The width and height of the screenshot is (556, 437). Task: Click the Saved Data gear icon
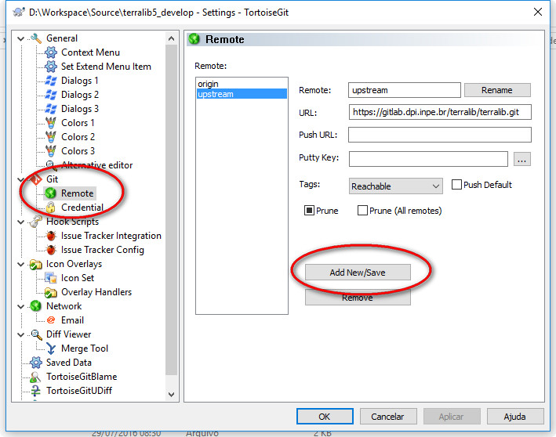pos(35,363)
